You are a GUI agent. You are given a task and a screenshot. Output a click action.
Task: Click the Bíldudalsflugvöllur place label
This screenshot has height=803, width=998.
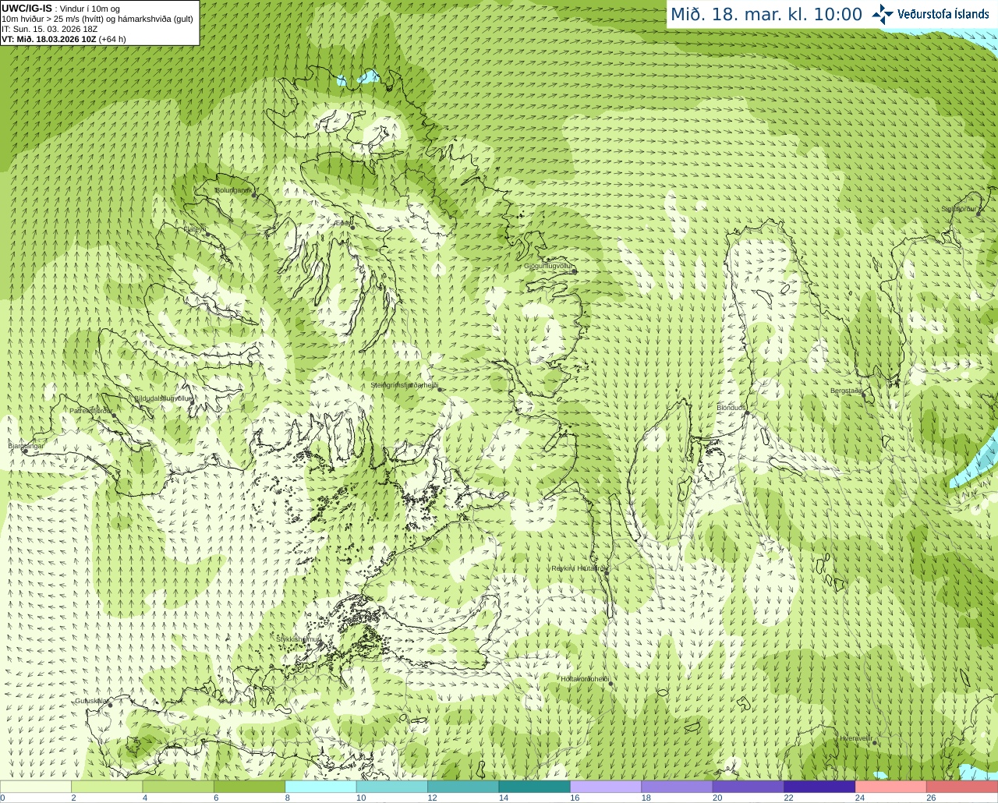[161, 398]
